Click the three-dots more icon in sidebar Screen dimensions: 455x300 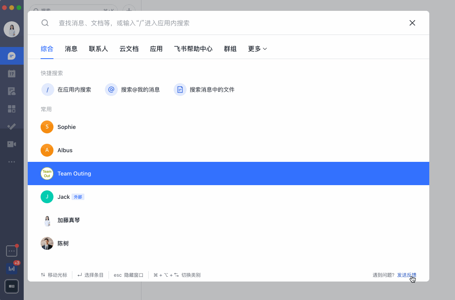pyautogui.click(x=12, y=162)
